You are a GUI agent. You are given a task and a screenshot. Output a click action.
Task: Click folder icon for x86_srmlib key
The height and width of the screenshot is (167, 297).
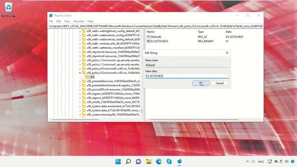click(84, 102)
